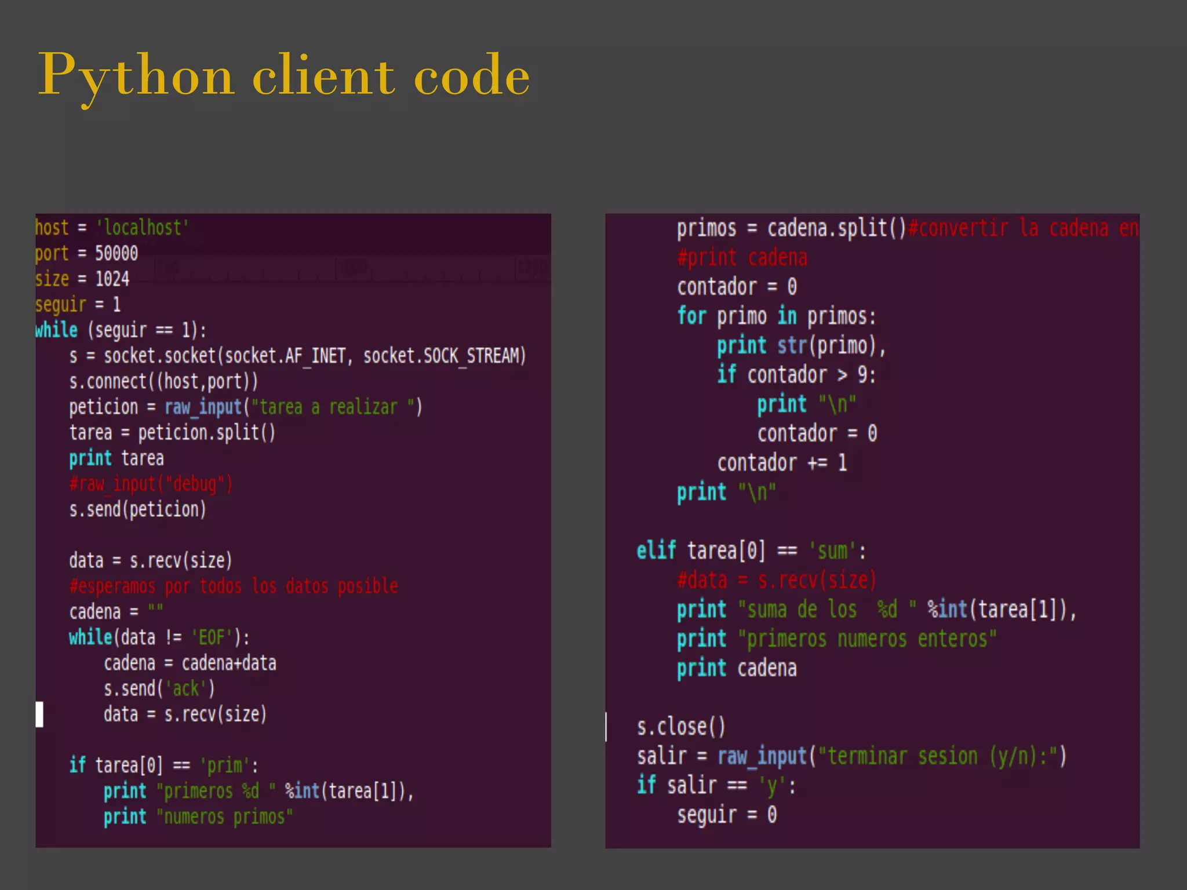Click the comment '#esperamos por todos los datos posible'
The image size is (1187, 890).
pos(234,586)
